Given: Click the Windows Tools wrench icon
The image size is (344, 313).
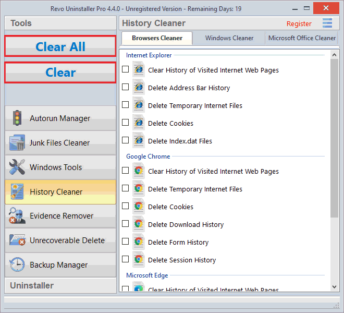Looking at the screenshot, I should click(17, 167).
